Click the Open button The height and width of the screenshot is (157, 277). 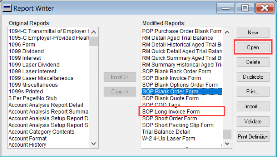[x=253, y=47]
